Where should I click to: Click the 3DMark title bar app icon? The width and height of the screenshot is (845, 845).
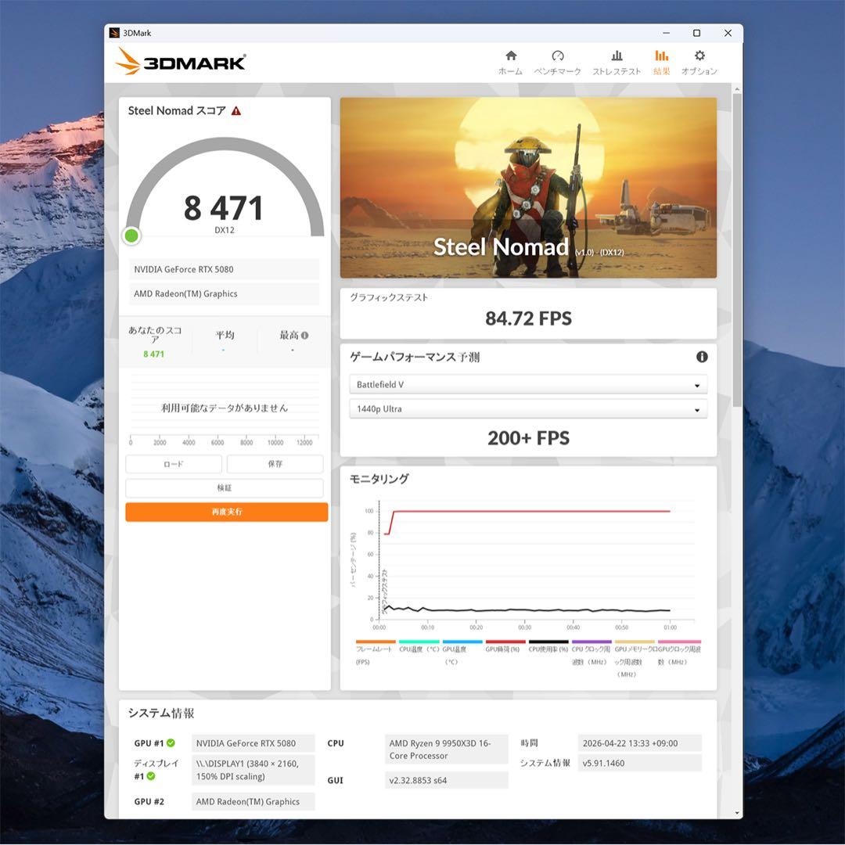[114, 33]
